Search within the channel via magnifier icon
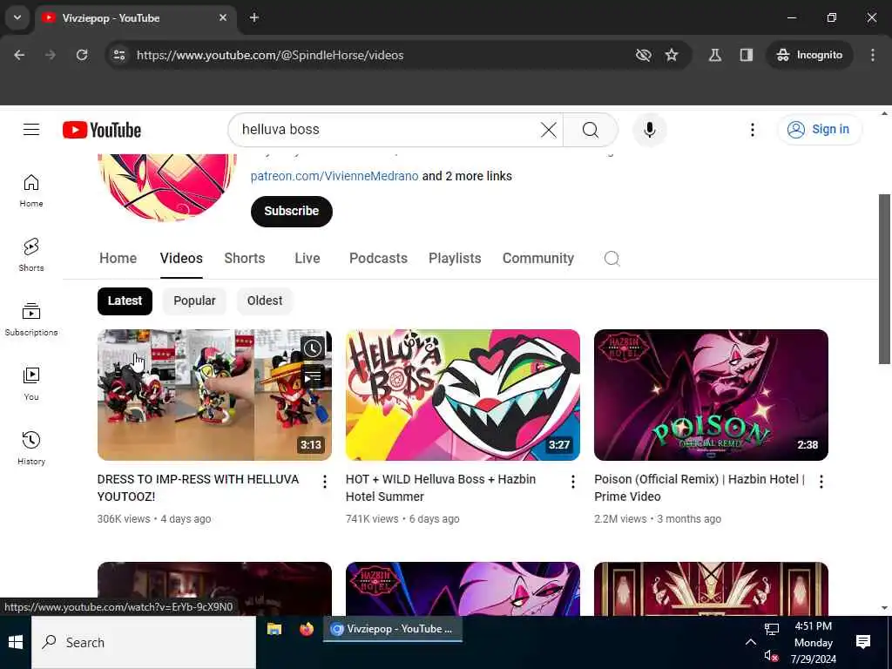This screenshot has height=669, width=892. 612,258
